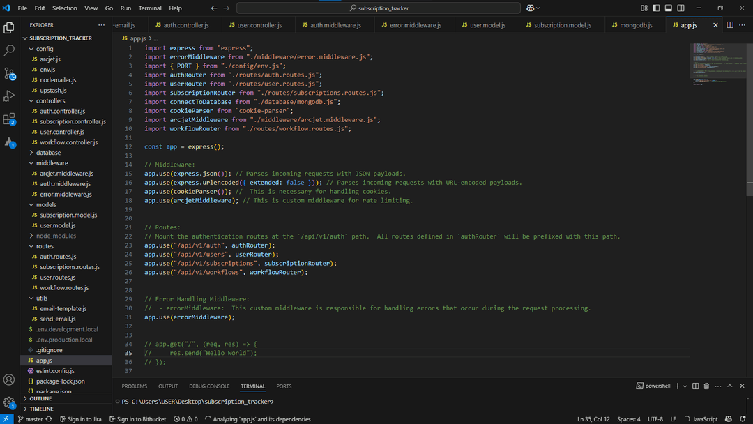Toggle the Explorer sidebar open
This screenshot has height=424, width=753.
[x=9, y=26]
